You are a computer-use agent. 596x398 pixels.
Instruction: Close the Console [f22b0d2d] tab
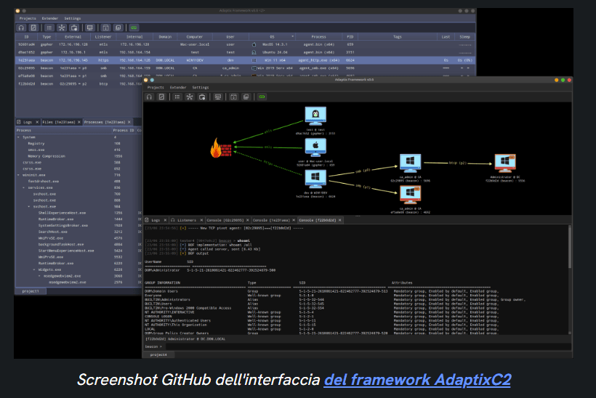(x=340, y=220)
